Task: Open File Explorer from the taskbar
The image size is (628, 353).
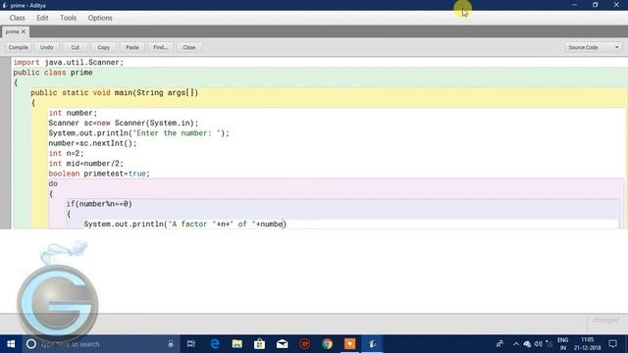Action: tap(237, 344)
